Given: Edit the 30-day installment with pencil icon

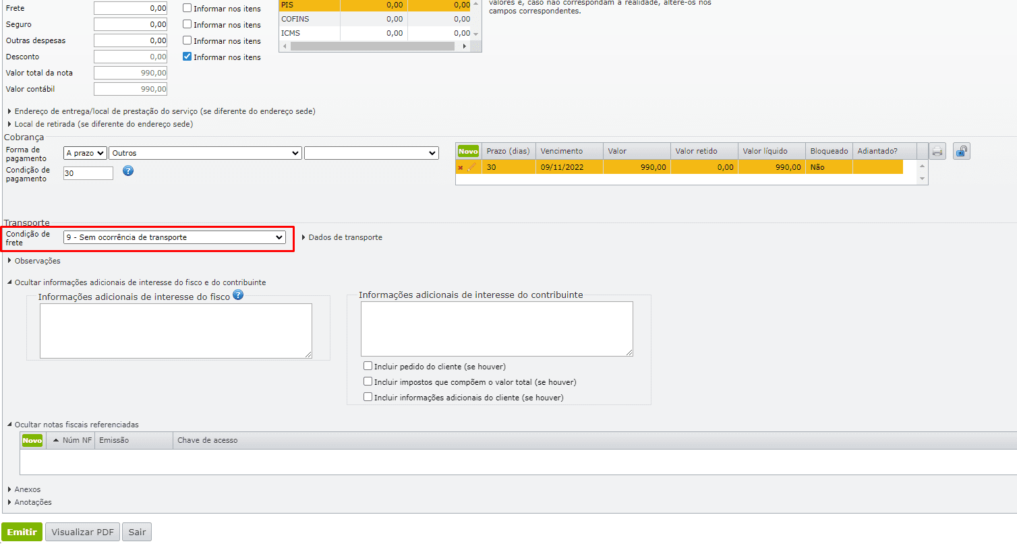Looking at the screenshot, I should click(471, 167).
